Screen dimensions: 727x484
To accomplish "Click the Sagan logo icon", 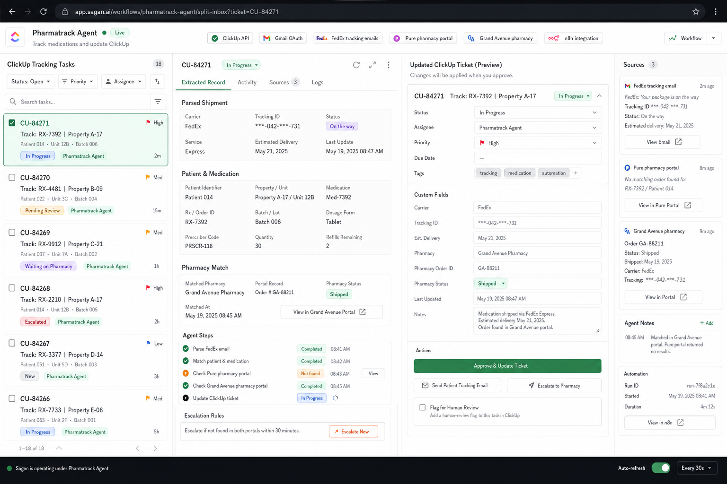I will (x=15, y=37).
